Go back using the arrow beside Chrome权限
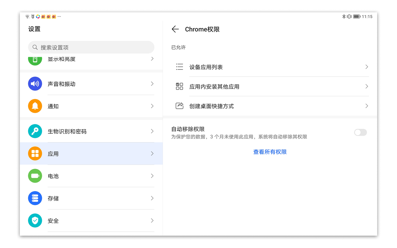This screenshot has height=248, width=397. (x=175, y=29)
